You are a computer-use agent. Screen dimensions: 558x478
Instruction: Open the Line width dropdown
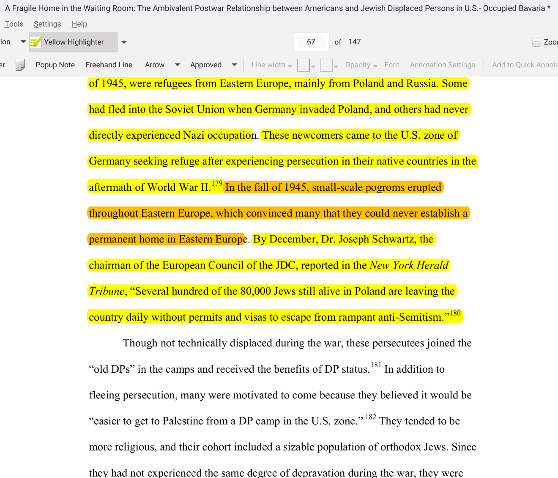pos(271,65)
